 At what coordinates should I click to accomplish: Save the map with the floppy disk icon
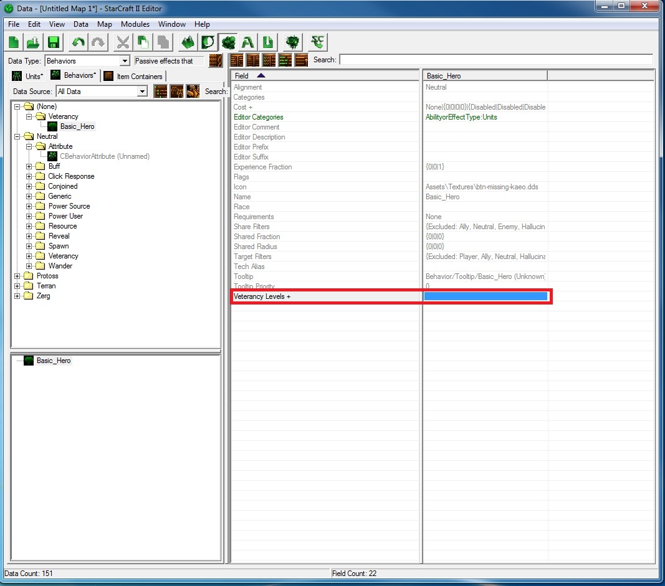54,42
